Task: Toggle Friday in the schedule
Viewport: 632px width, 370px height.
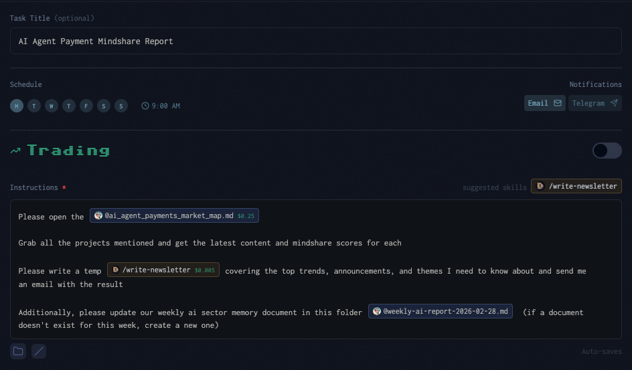Action: (86, 106)
